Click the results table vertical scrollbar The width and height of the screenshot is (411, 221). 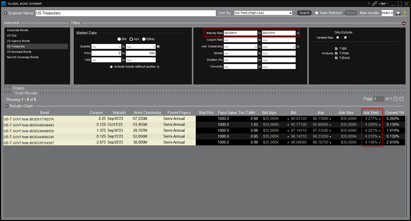[406, 166]
